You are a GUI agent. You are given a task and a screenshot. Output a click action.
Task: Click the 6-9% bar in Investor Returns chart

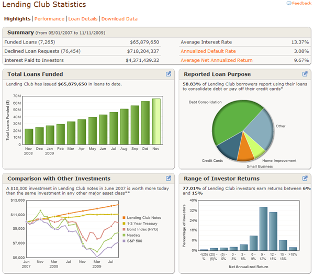point(253,243)
